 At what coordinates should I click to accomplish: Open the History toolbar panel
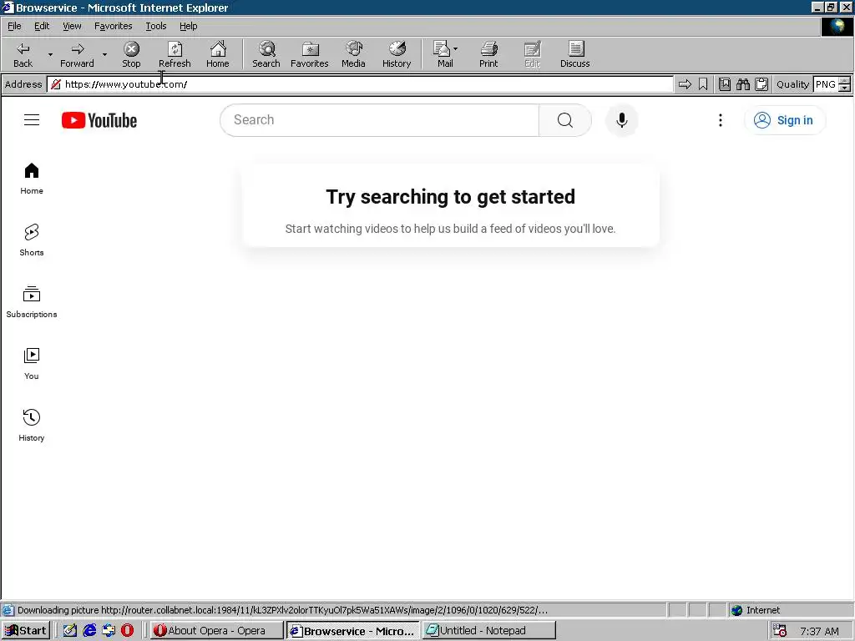pyautogui.click(x=397, y=55)
